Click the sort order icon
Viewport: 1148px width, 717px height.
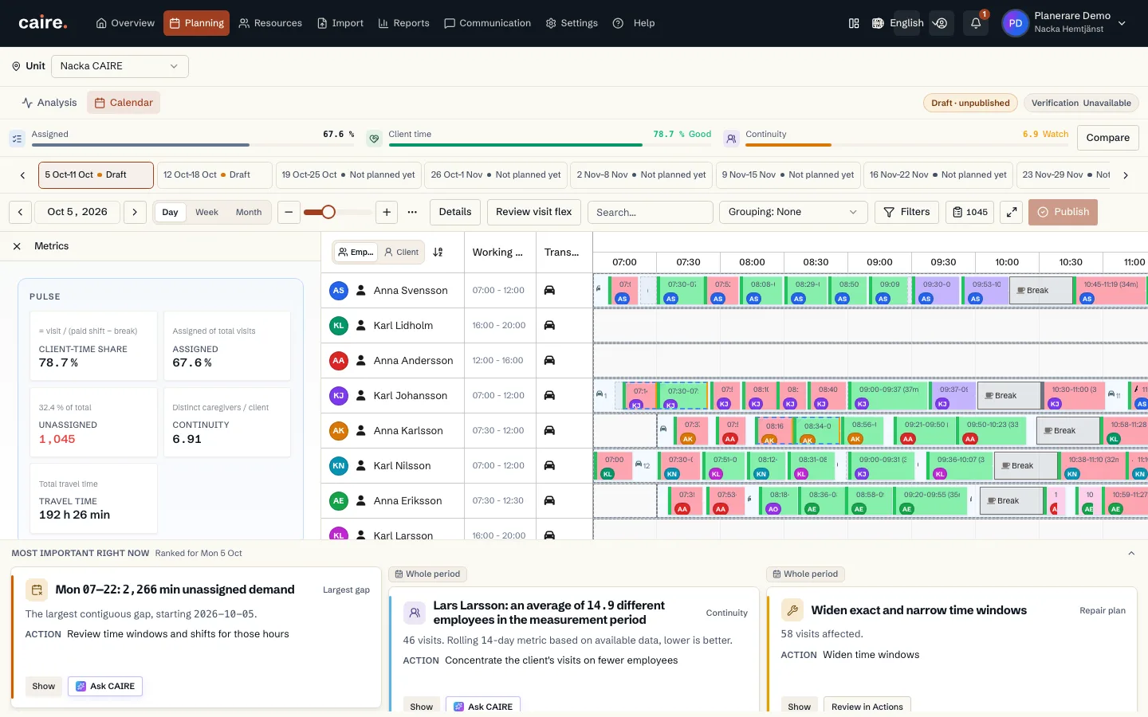coord(438,252)
